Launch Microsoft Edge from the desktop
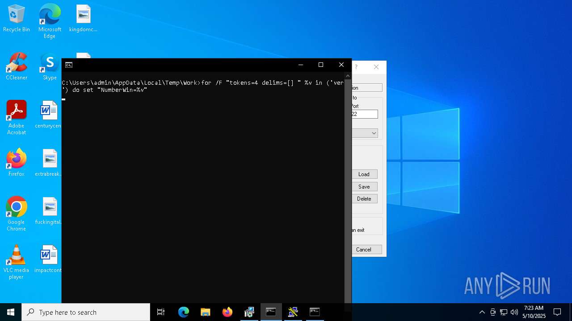 [x=50, y=21]
